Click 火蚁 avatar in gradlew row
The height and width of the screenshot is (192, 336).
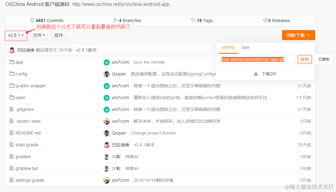(x=107, y=157)
